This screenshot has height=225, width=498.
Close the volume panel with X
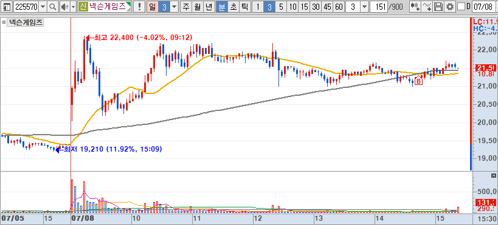pos(494,175)
